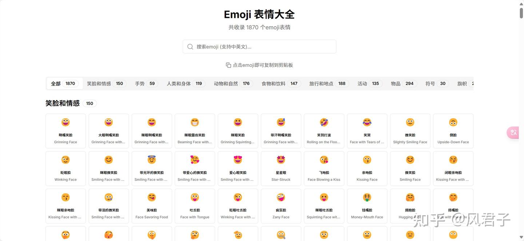Open the 食物和饮料 category
This screenshot has height=241, width=524.
coord(278,83)
